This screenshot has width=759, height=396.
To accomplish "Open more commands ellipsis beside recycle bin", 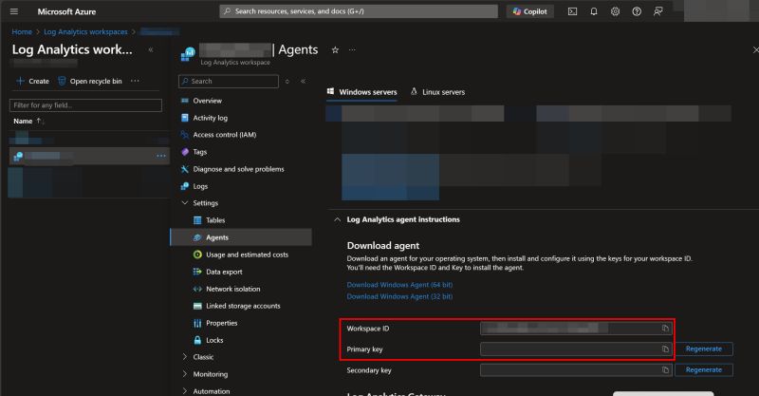I will [135, 81].
